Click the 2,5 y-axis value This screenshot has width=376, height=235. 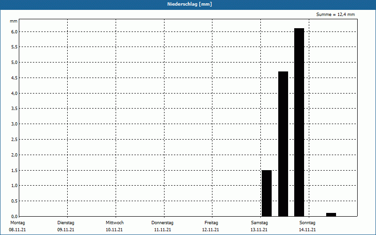[15, 139]
